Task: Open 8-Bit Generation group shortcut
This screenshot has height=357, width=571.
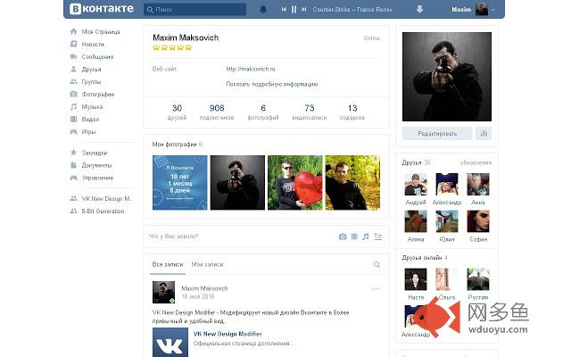Action: coord(103,212)
